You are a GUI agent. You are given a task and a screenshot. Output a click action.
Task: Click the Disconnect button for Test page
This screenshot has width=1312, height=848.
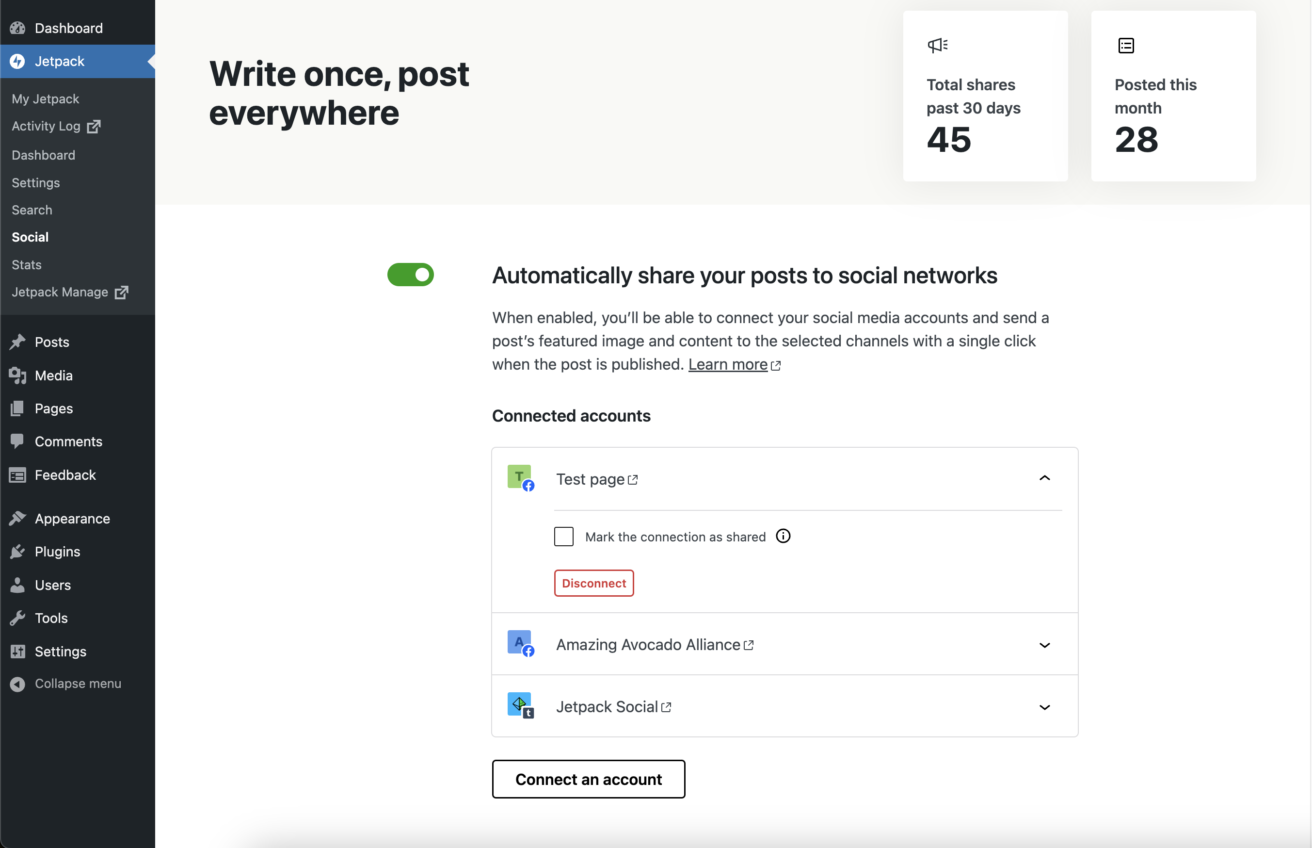(595, 583)
